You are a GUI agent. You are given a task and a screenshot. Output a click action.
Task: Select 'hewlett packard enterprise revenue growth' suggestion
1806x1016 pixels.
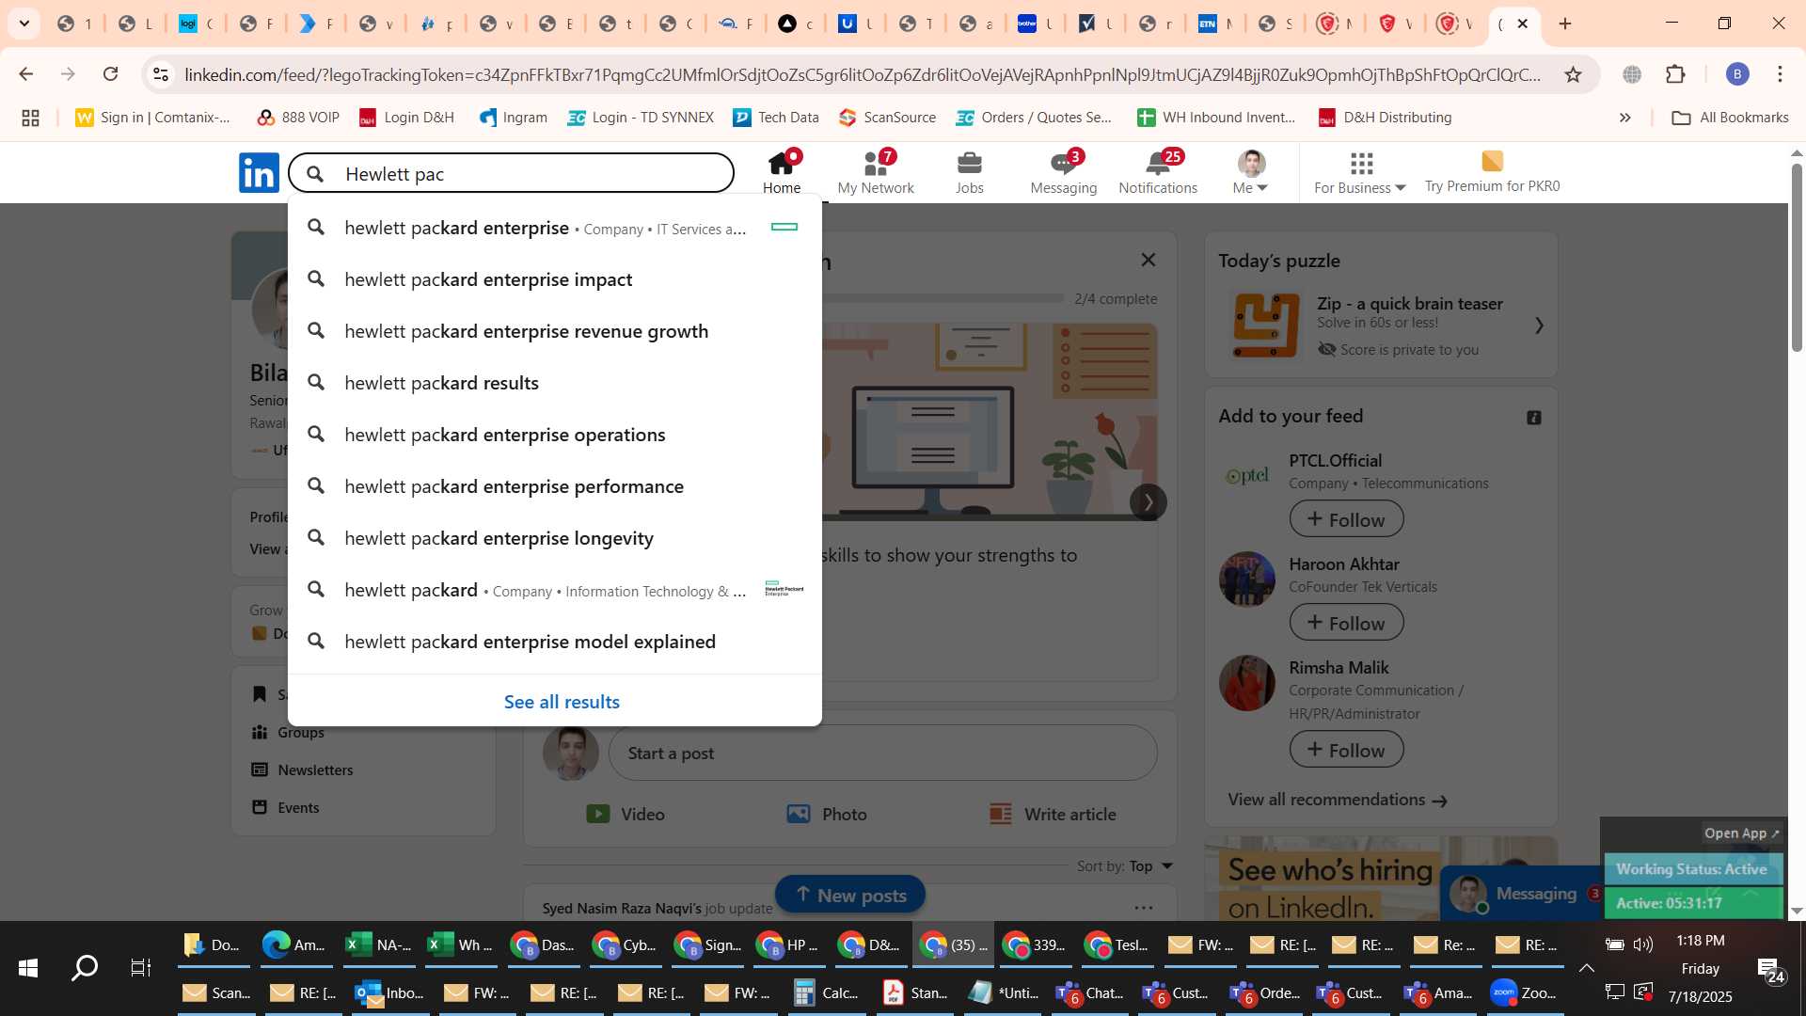coord(555,331)
